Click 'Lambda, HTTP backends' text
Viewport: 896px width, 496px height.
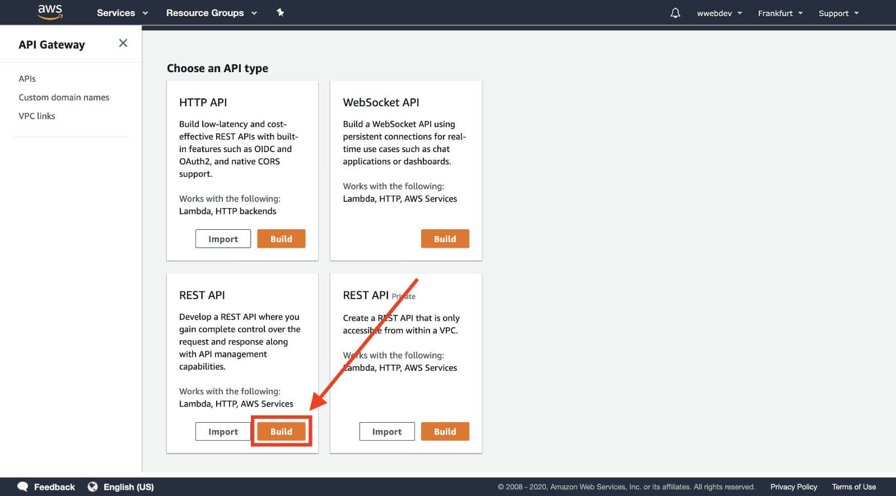point(227,211)
